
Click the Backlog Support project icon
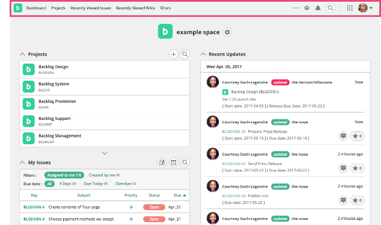click(28, 121)
